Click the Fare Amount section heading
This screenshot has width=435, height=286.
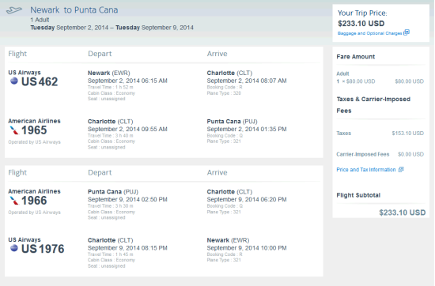pyautogui.click(x=355, y=57)
